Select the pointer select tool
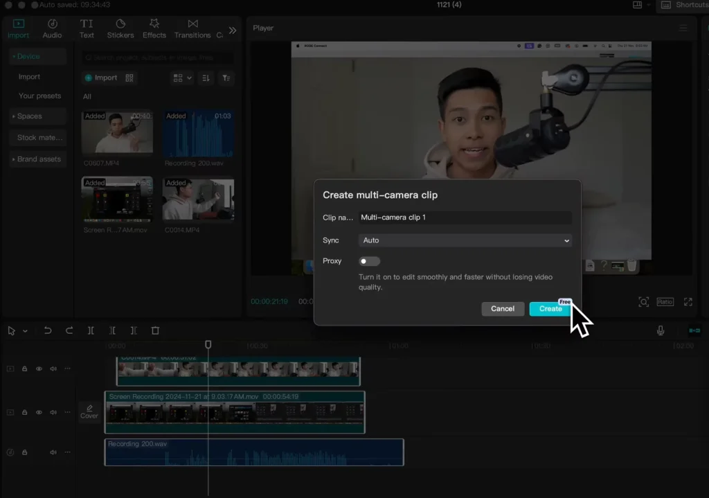The image size is (709, 498). (11, 330)
